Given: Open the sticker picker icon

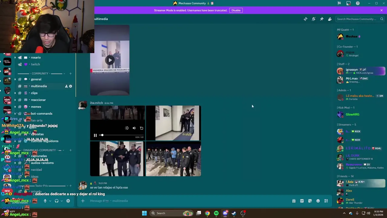Looking at the screenshot, I should pos(310,201).
